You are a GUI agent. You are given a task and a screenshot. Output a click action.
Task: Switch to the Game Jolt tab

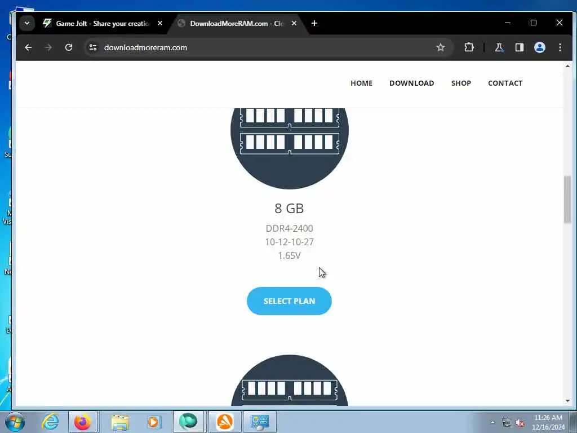coord(103,23)
